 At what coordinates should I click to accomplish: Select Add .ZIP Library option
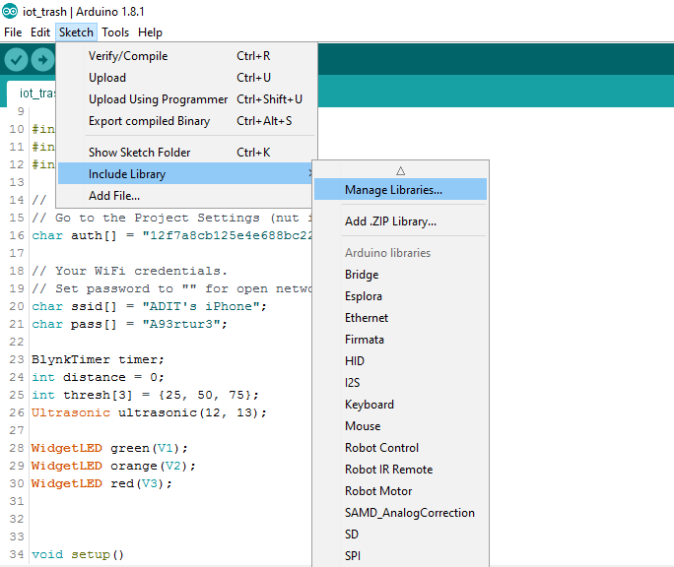tap(390, 221)
